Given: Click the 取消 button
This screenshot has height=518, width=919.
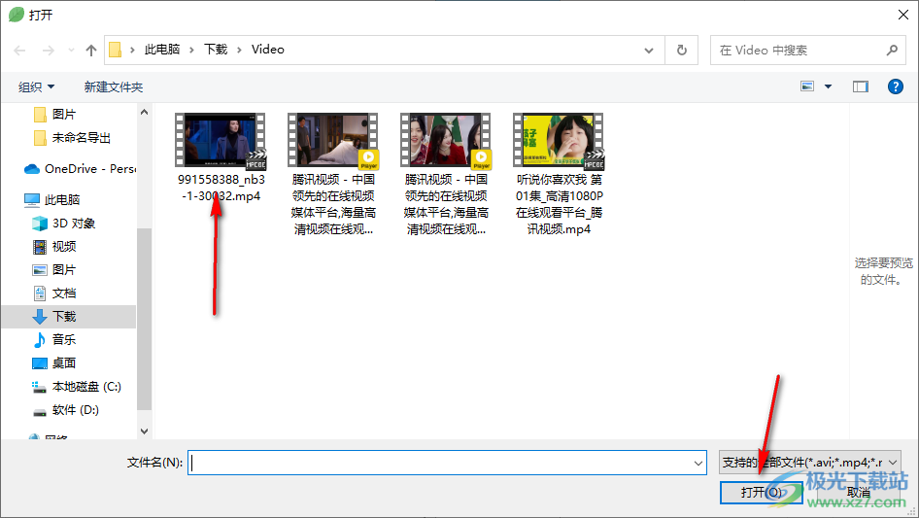Looking at the screenshot, I should [858, 493].
